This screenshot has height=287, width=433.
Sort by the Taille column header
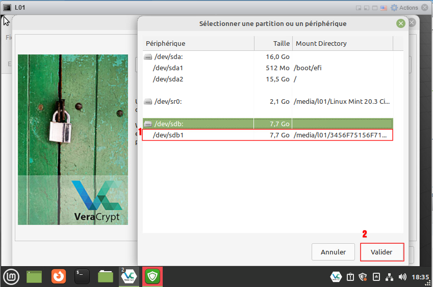pyautogui.click(x=273, y=43)
